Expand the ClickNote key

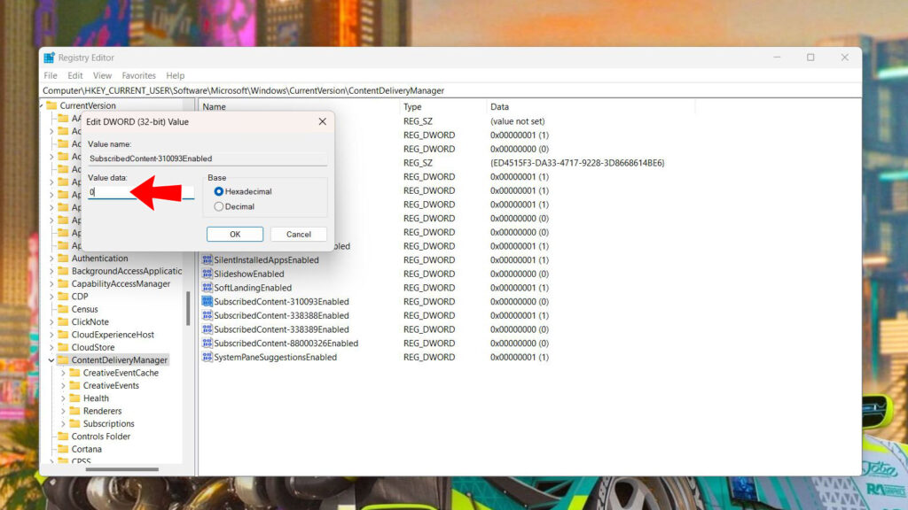coord(51,322)
